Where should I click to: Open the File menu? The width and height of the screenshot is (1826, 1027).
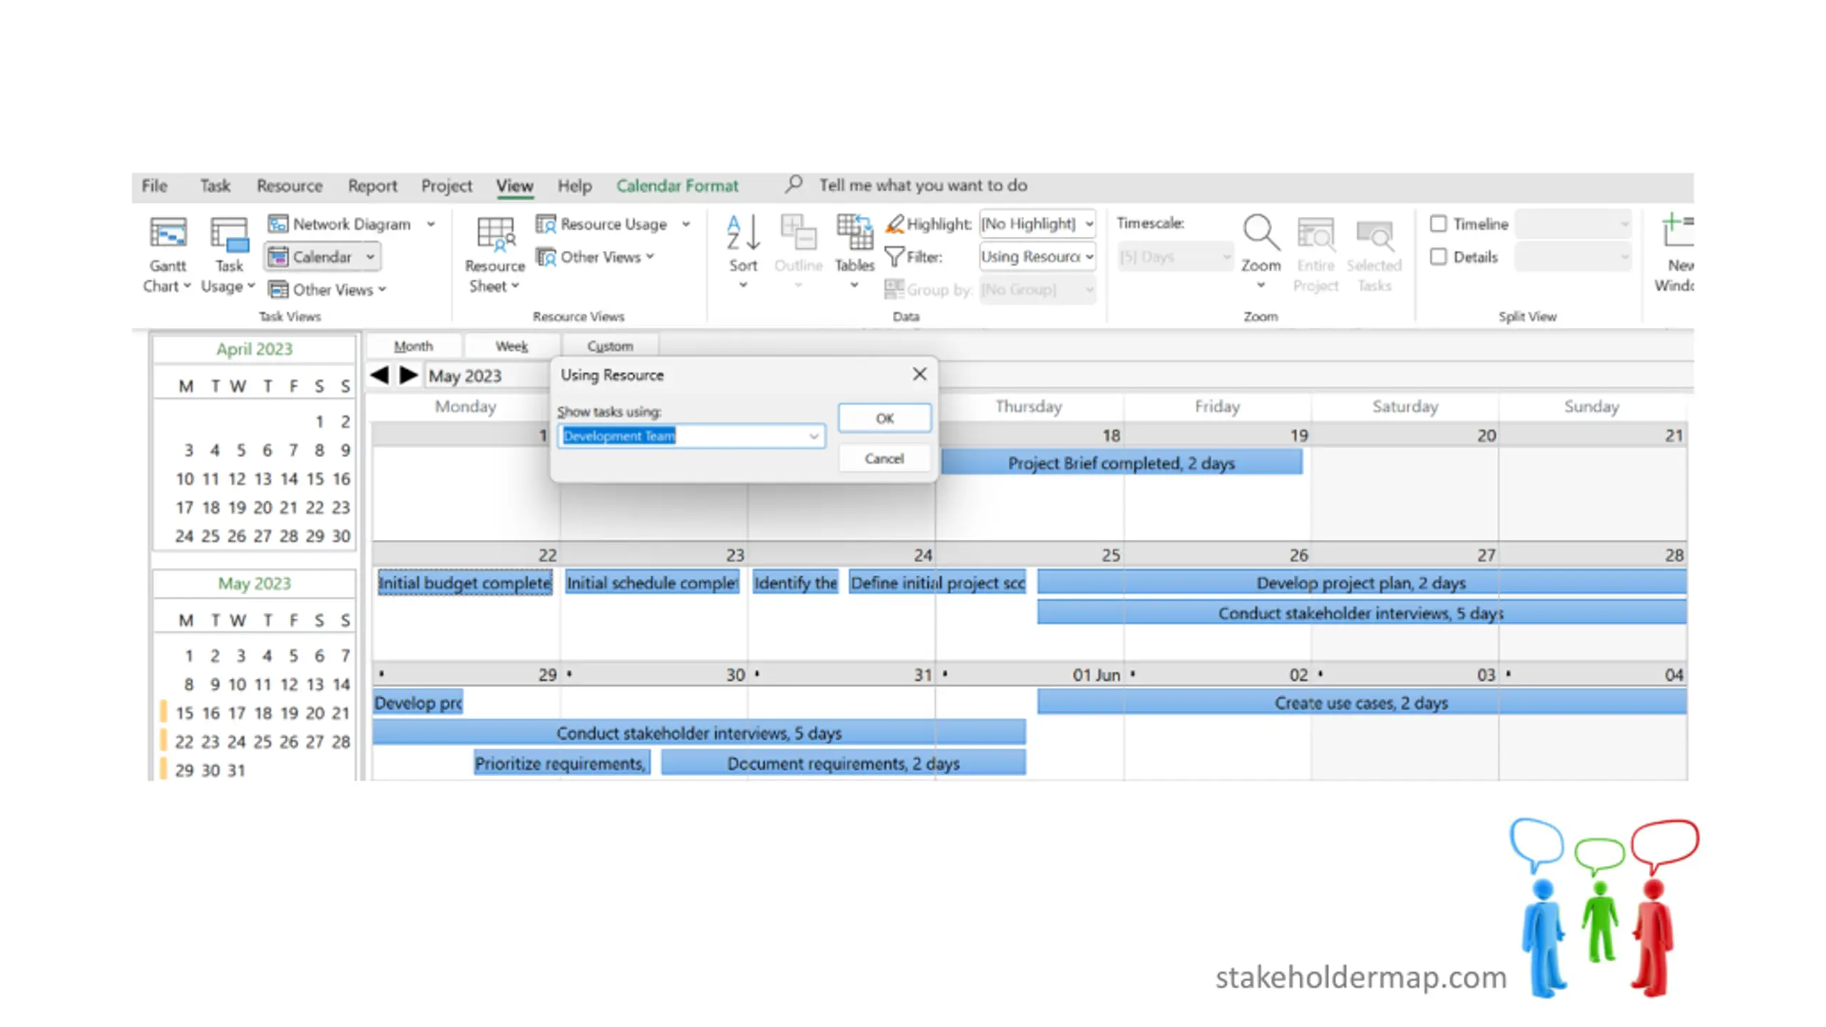coord(154,185)
